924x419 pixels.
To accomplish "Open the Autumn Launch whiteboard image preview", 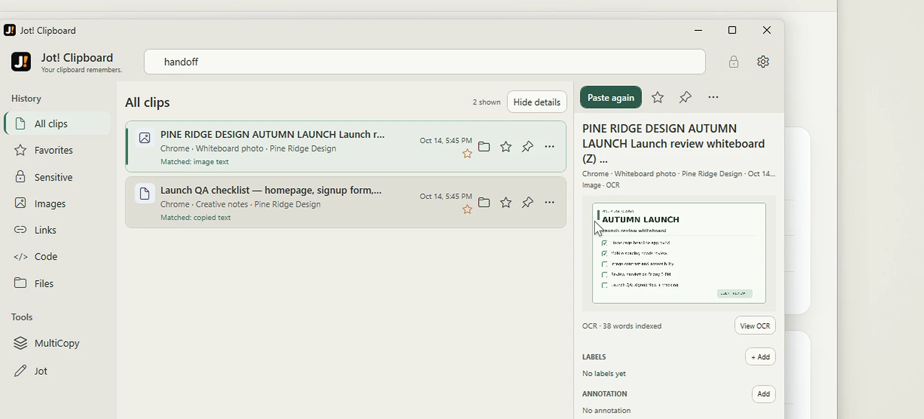I will pos(679,253).
